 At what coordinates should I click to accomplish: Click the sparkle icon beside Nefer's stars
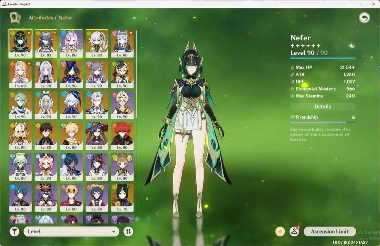pyautogui.click(x=351, y=46)
